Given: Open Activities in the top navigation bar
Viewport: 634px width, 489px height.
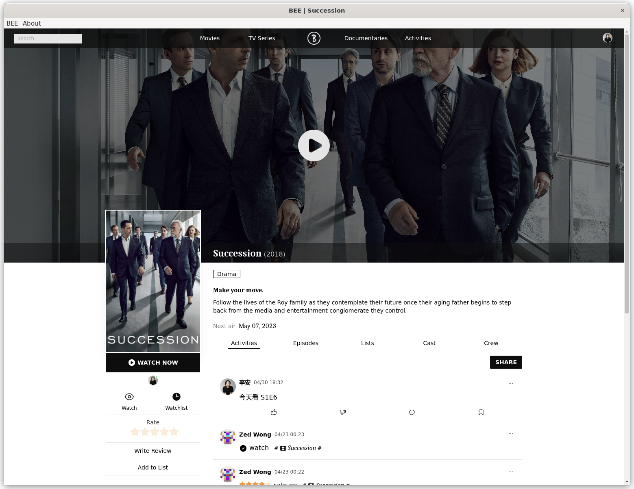Looking at the screenshot, I should coord(418,38).
